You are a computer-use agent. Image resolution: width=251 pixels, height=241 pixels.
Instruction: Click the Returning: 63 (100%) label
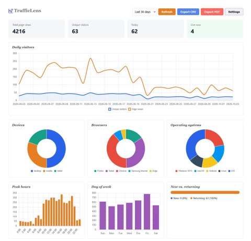click(204, 198)
